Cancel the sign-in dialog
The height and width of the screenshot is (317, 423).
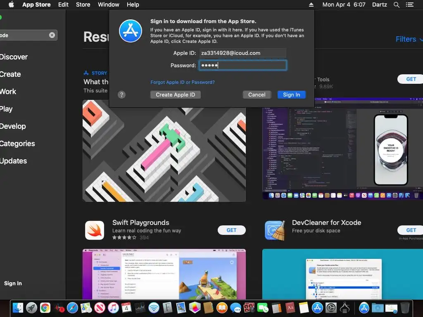pos(257,95)
